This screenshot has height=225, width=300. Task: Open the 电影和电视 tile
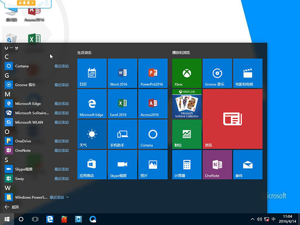coord(247,73)
